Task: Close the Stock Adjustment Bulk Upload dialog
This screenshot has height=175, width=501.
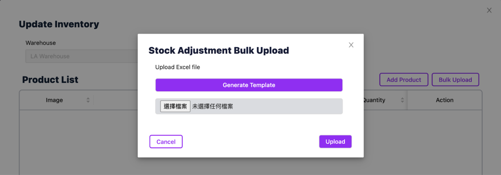Action: point(351,45)
